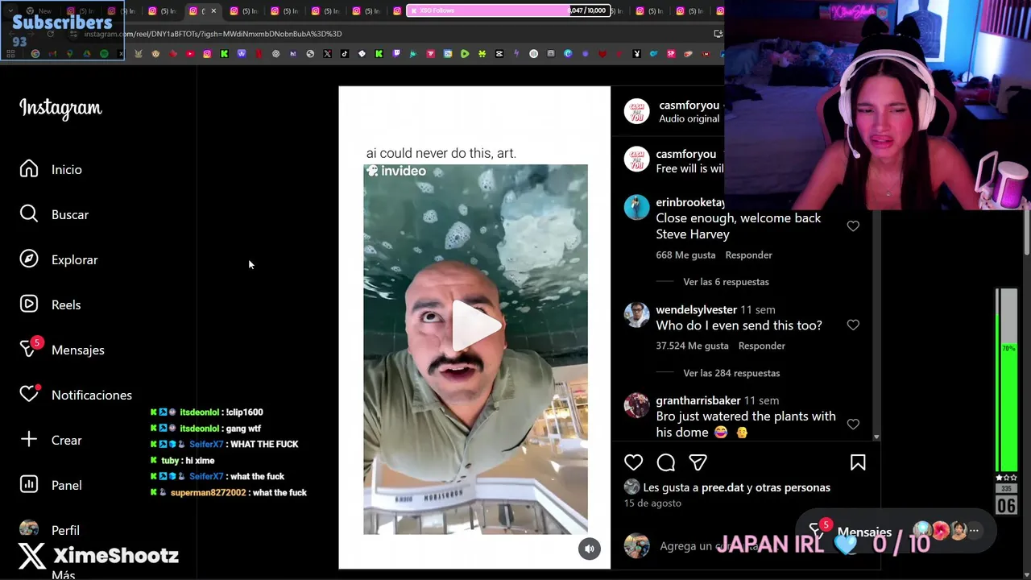The height and width of the screenshot is (580, 1031).
Task: Click 'otras personas' likes link
Action: point(793,487)
